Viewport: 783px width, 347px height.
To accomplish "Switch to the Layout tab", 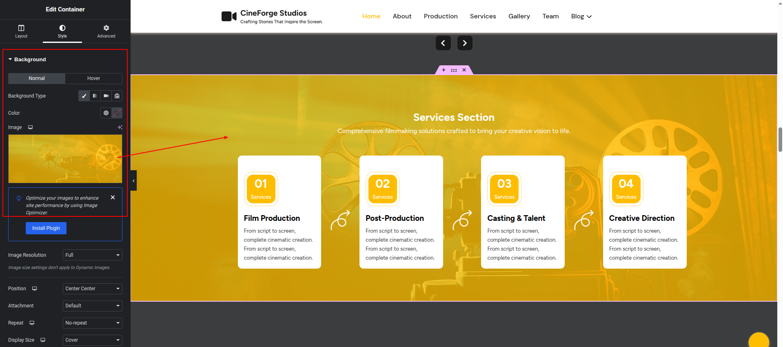I will [21, 31].
